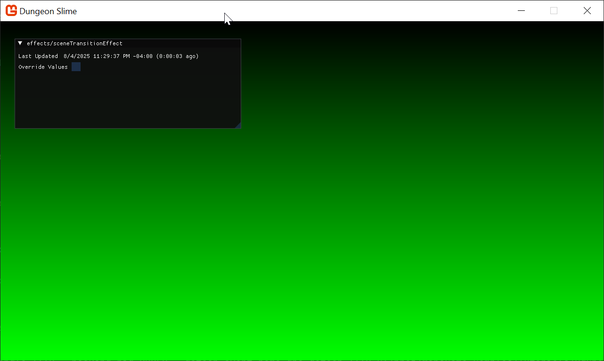
Task: Click the disclosure triangle before the effect name
Action: (20, 43)
